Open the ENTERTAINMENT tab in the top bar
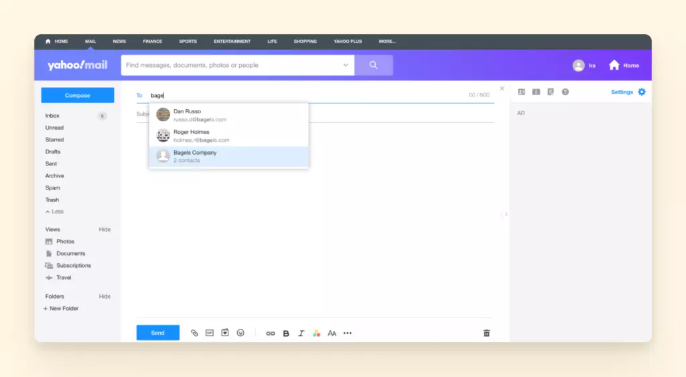686x377 pixels. (x=232, y=41)
